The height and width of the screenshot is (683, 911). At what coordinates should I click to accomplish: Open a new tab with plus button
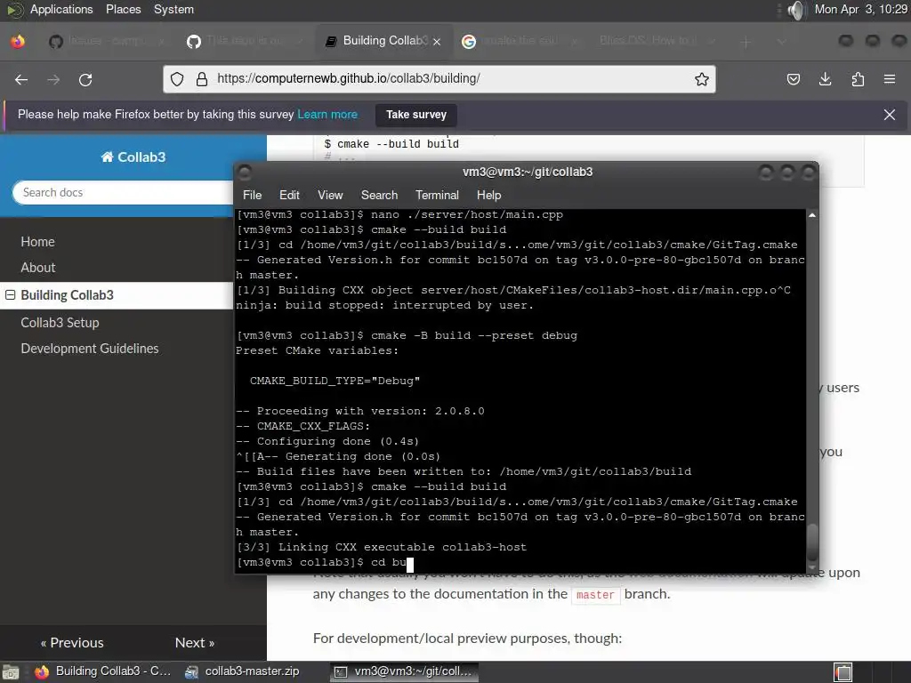pyautogui.click(x=746, y=42)
